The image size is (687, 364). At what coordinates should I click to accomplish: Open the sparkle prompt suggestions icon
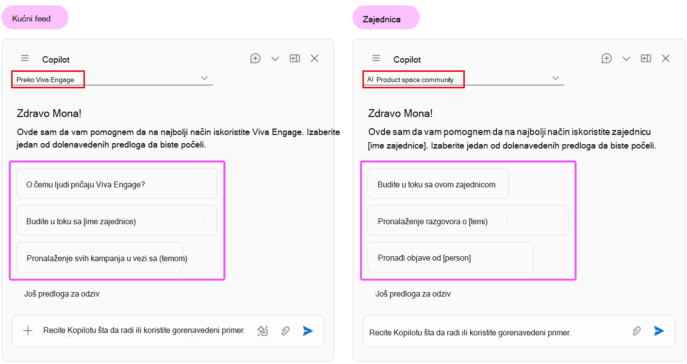click(x=262, y=331)
